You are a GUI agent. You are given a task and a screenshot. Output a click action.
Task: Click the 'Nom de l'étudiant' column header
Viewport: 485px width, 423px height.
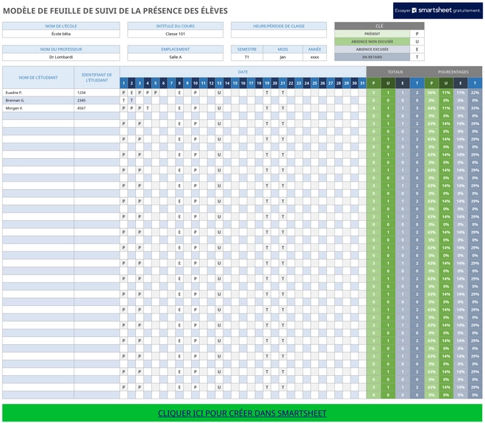point(38,77)
